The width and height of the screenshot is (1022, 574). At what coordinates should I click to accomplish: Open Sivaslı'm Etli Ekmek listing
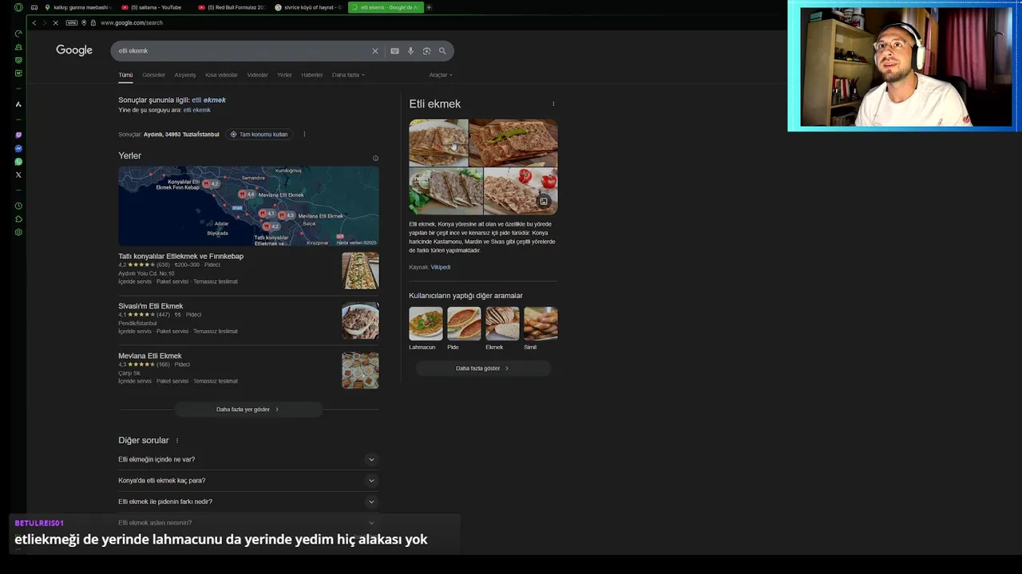point(150,306)
